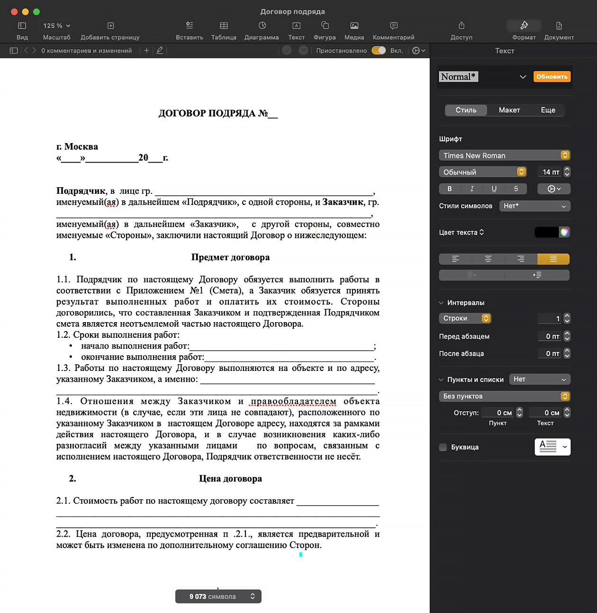Go to previous comment or change
Screen dimensions: 597x613
(x=26, y=51)
